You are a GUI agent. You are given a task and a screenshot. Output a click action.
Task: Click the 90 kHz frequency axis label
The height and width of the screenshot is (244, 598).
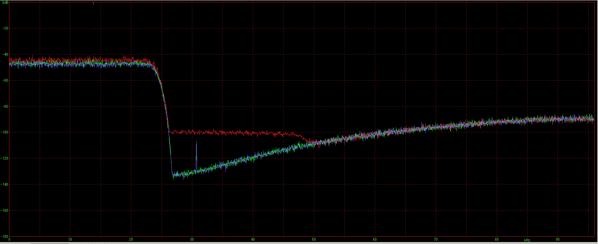pyautogui.click(x=558, y=239)
